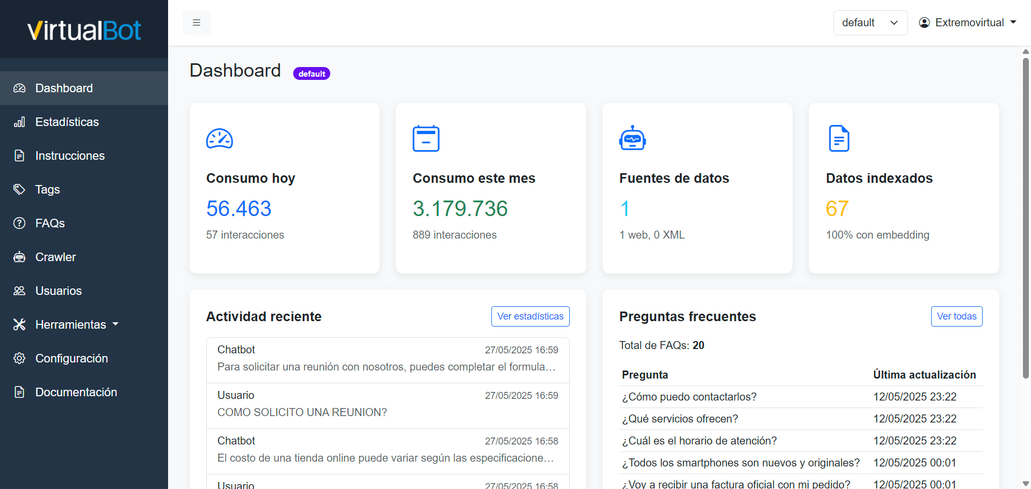Click the purple default badge next to Dashboard

(311, 73)
